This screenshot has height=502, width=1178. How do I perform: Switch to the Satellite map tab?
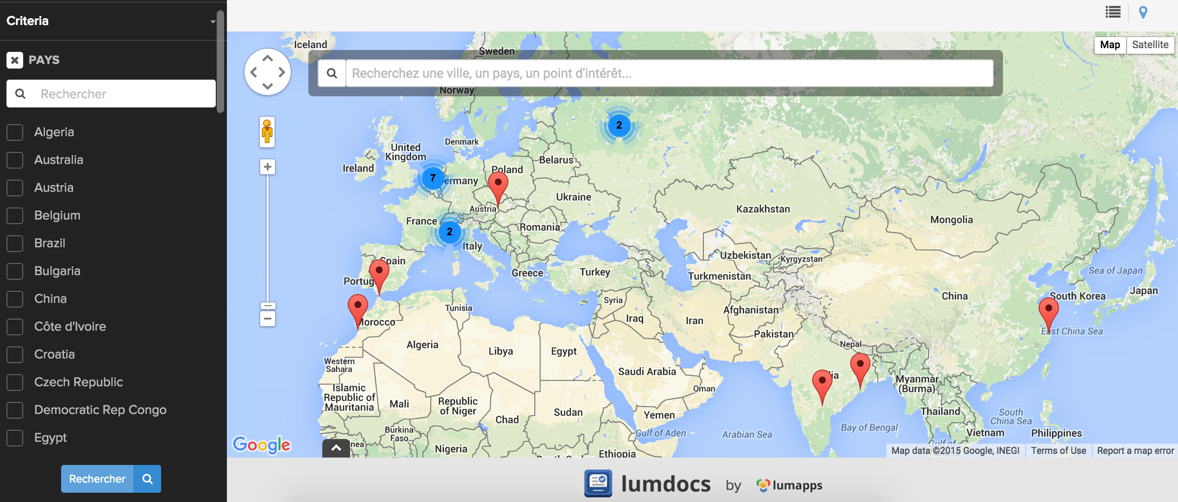pyautogui.click(x=1150, y=44)
